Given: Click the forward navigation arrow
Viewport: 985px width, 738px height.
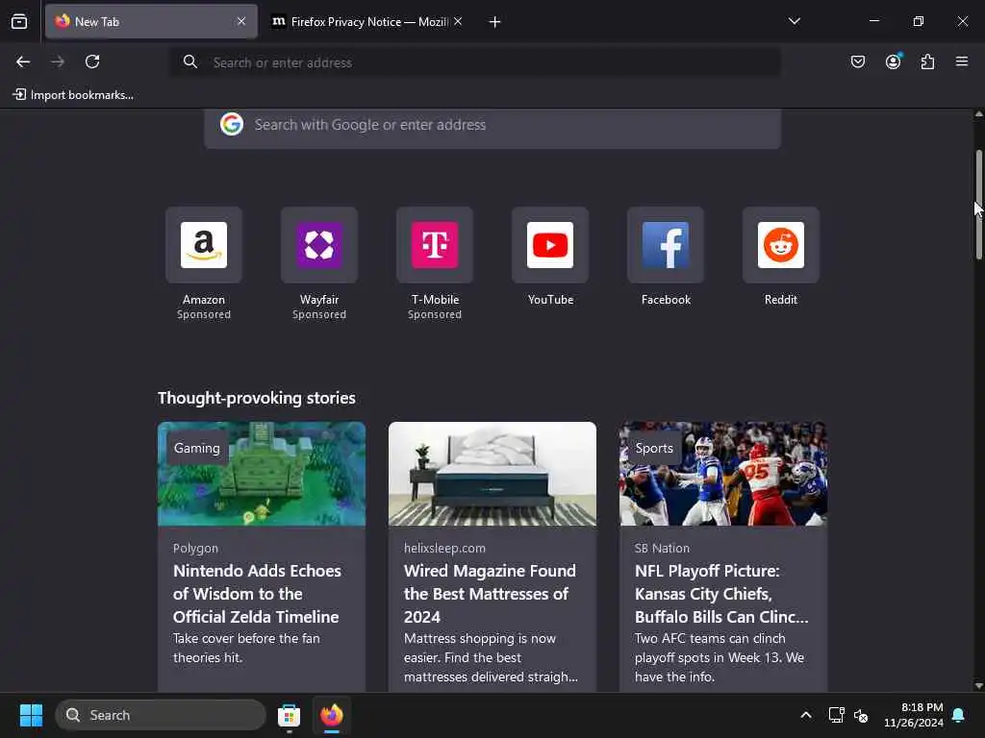Looking at the screenshot, I should point(58,61).
